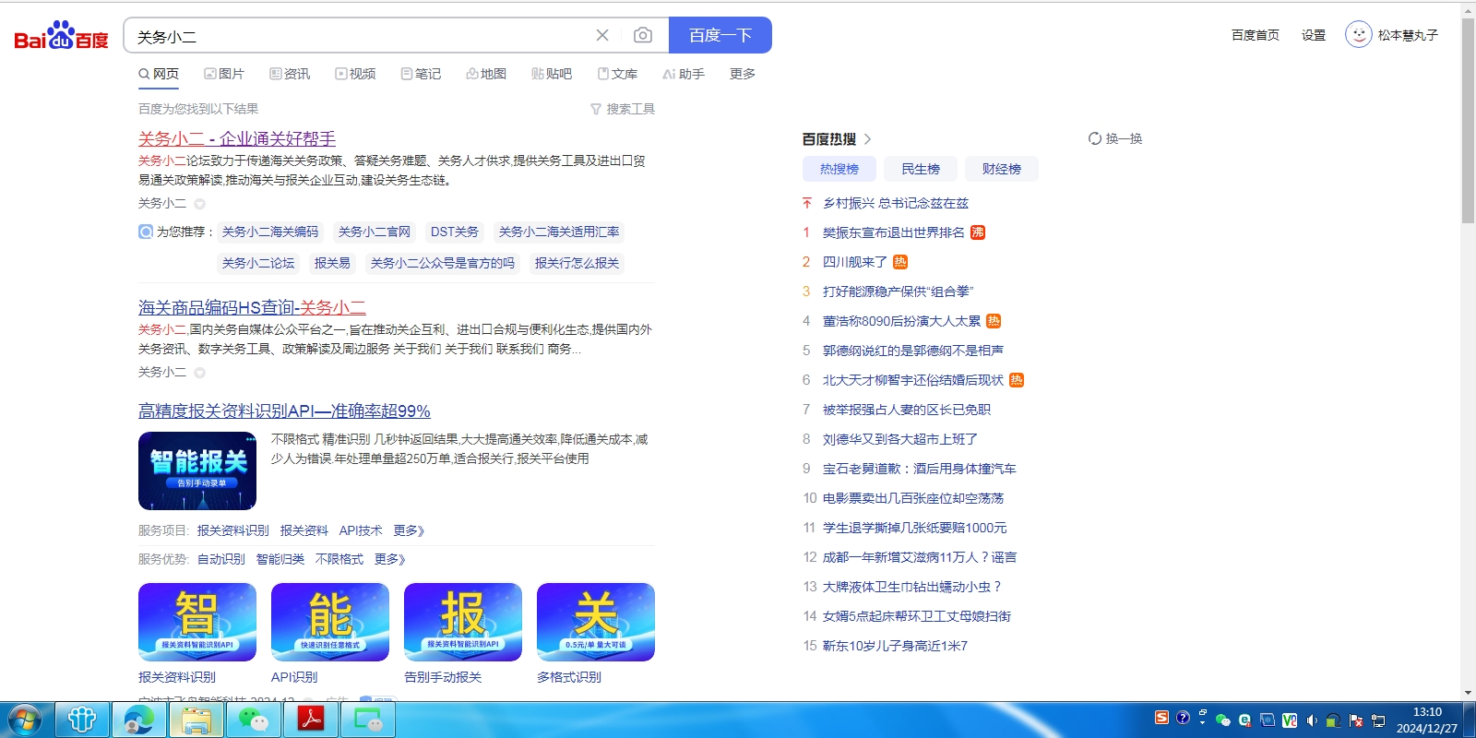Open the 高精度报关资料识别API result
1476x738 pixels.
tap(284, 411)
